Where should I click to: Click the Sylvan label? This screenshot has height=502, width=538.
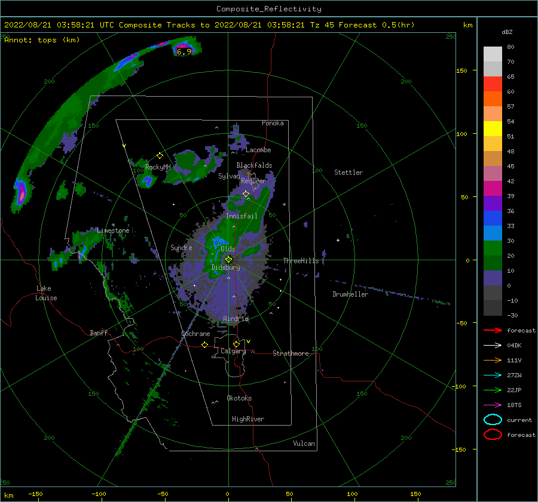[229, 176]
